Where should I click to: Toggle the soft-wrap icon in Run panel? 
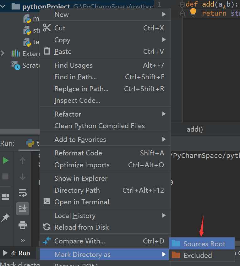coord(23,193)
